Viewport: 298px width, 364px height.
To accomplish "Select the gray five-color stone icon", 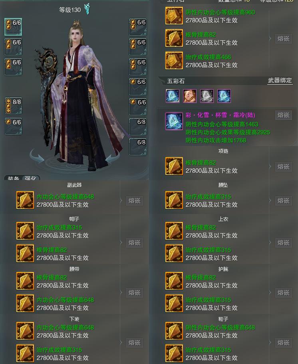I will 207,96.
